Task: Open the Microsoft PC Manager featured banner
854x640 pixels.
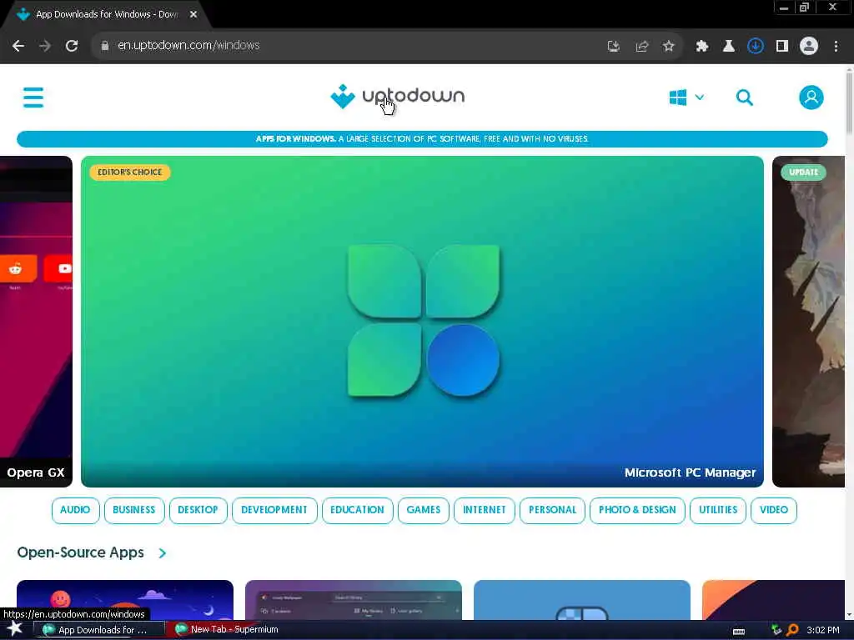Action: pyautogui.click(x=422, y=321)
